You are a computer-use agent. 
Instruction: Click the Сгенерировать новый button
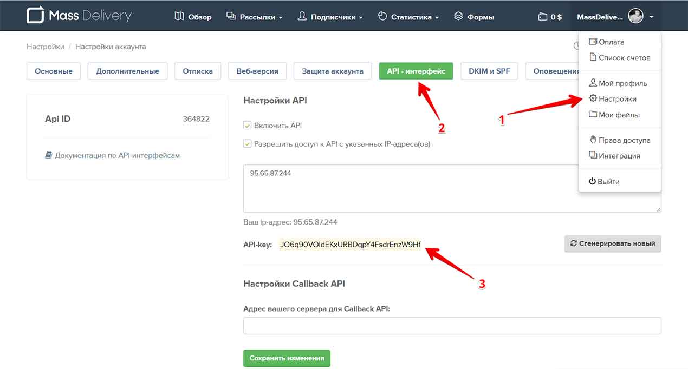[x=612, y=243]
